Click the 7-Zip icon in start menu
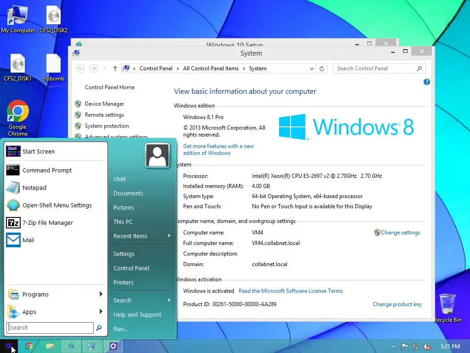This screenshot has width=470, height=353. 13,223
